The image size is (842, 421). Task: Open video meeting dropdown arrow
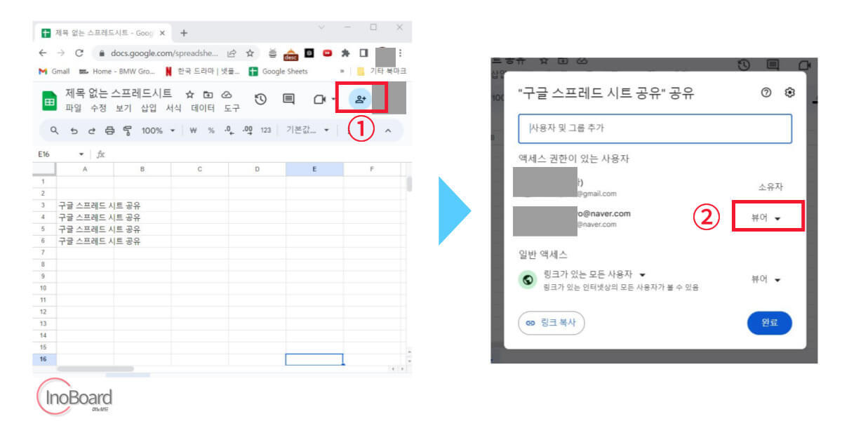[x=333, y=100]
